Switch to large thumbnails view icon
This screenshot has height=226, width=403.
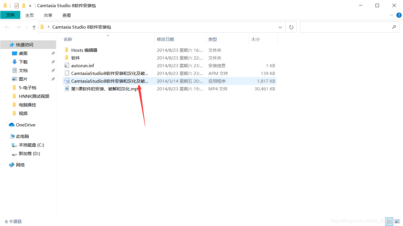pos(397,221)
